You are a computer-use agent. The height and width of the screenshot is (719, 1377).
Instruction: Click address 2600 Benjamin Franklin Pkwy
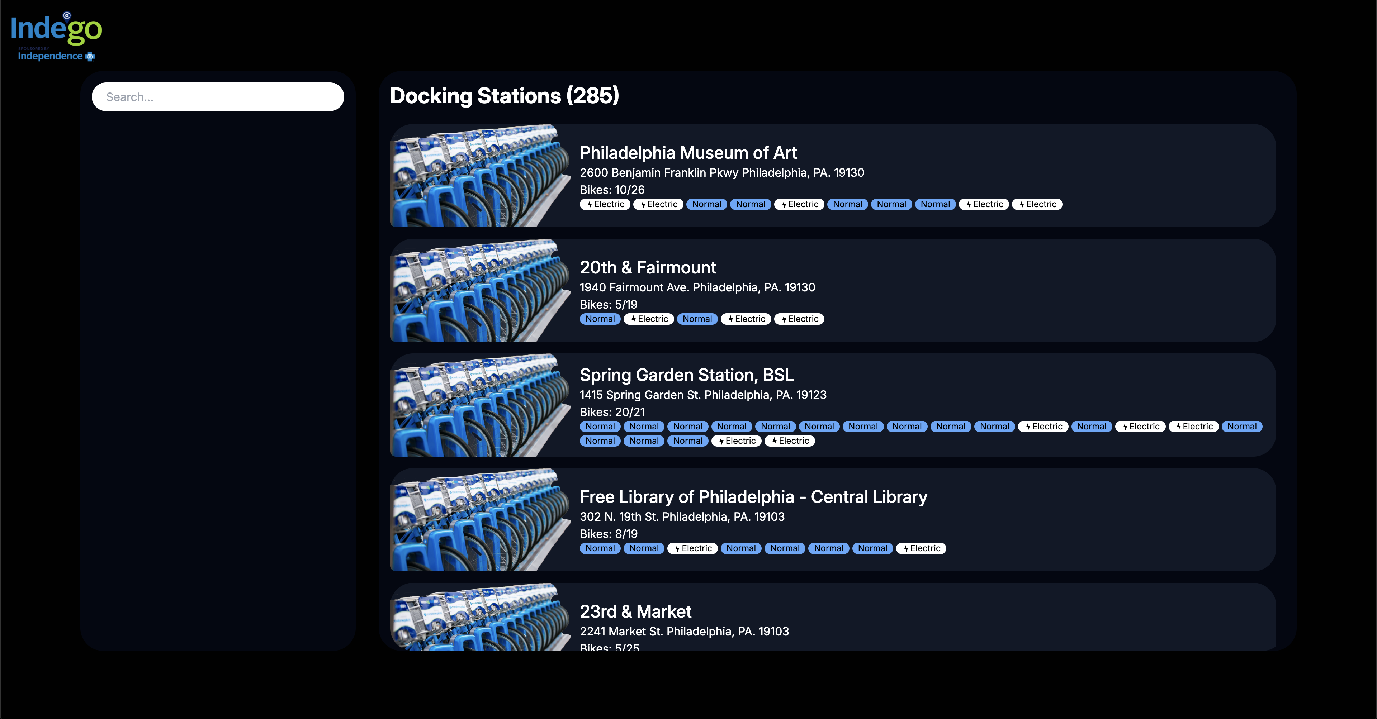pyautogui.click(x=722, y=172)
